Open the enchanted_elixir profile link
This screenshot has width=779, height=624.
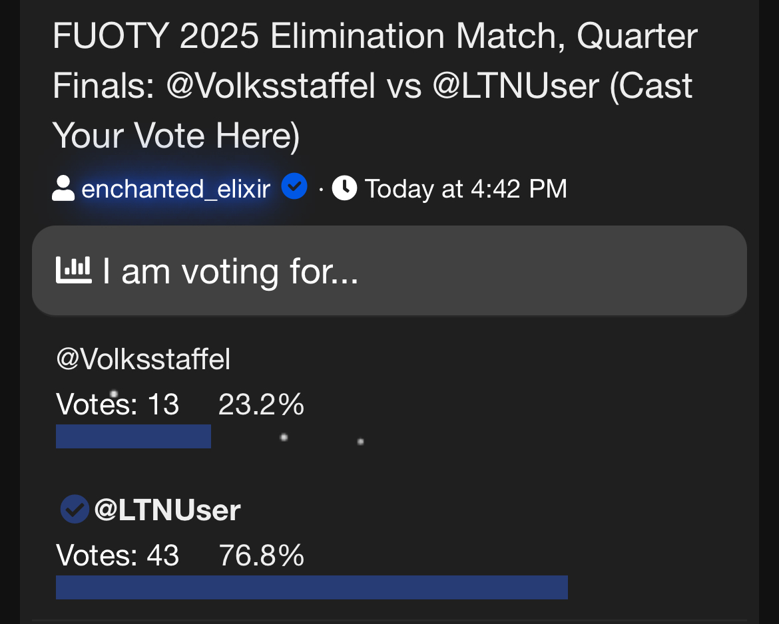(176, 190)
